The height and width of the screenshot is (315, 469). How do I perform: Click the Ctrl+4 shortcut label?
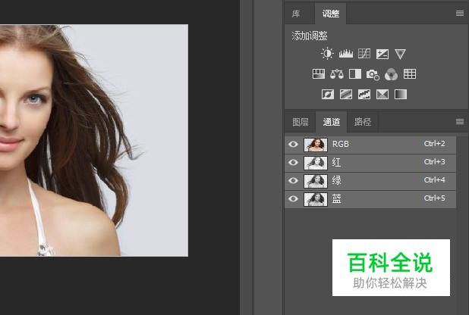pos(434,180)
